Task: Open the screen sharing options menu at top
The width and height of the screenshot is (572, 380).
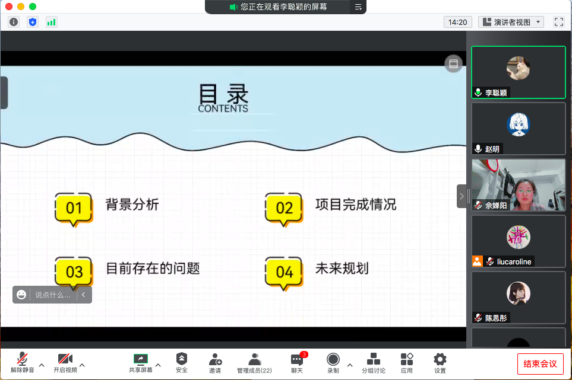Action: tap(358, 7)
